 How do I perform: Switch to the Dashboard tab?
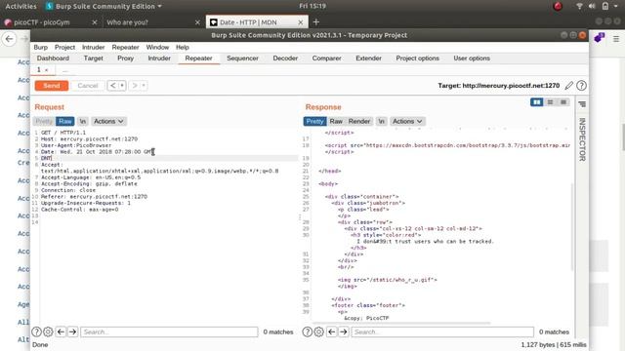[x=53, y=58]
